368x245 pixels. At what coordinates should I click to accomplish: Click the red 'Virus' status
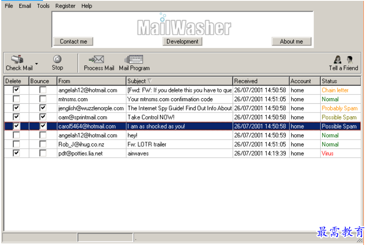[x=327, y=153]
